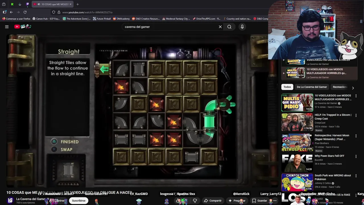Show more filter chips with right arrow
This screenshot has width=364, height=205.
click(353, 88)
